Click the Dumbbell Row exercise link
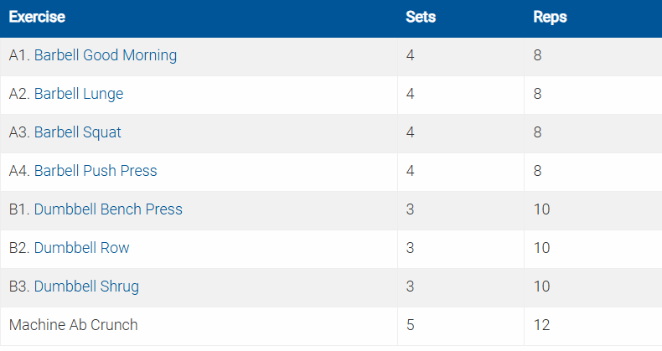The image size is (662, 351). click(x=82, y=248)
